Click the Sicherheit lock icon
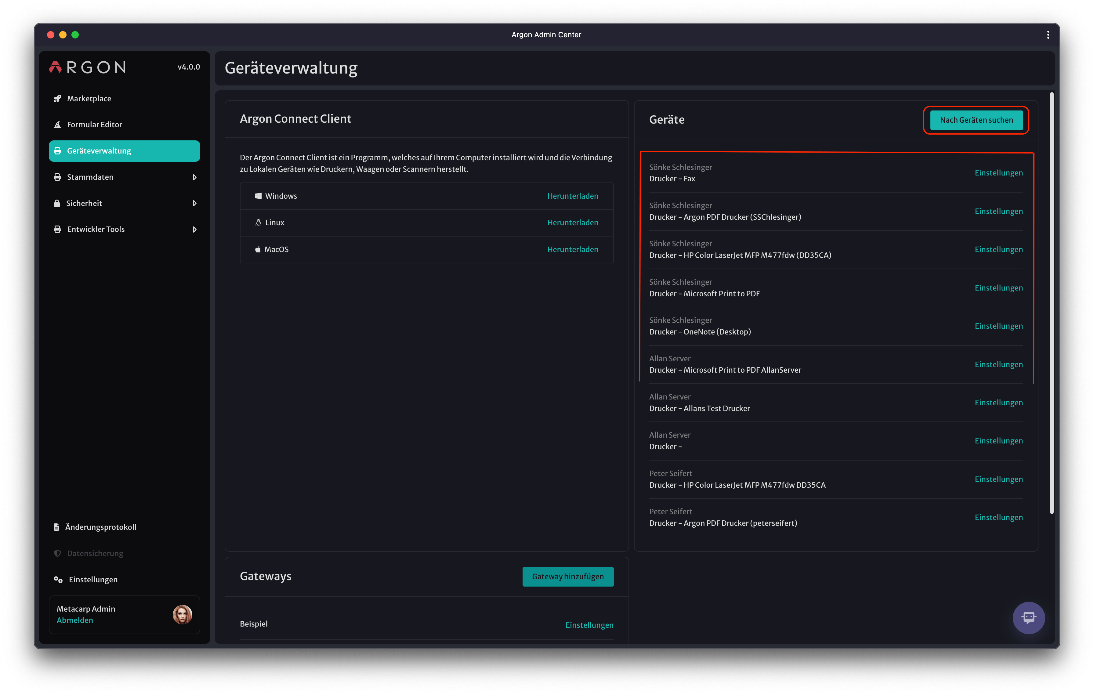 pyautogui.click(x=57, y=203)
